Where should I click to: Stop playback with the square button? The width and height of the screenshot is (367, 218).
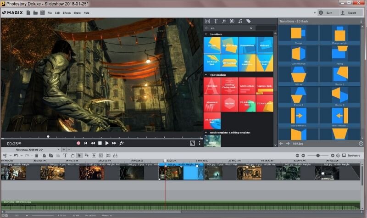pyautogui.click(x=100, y=143)
